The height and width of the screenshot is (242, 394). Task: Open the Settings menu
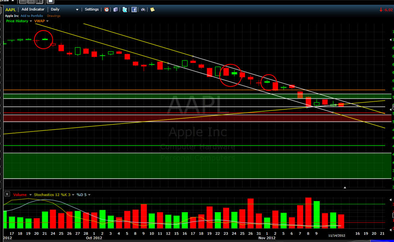coord(92,10)
